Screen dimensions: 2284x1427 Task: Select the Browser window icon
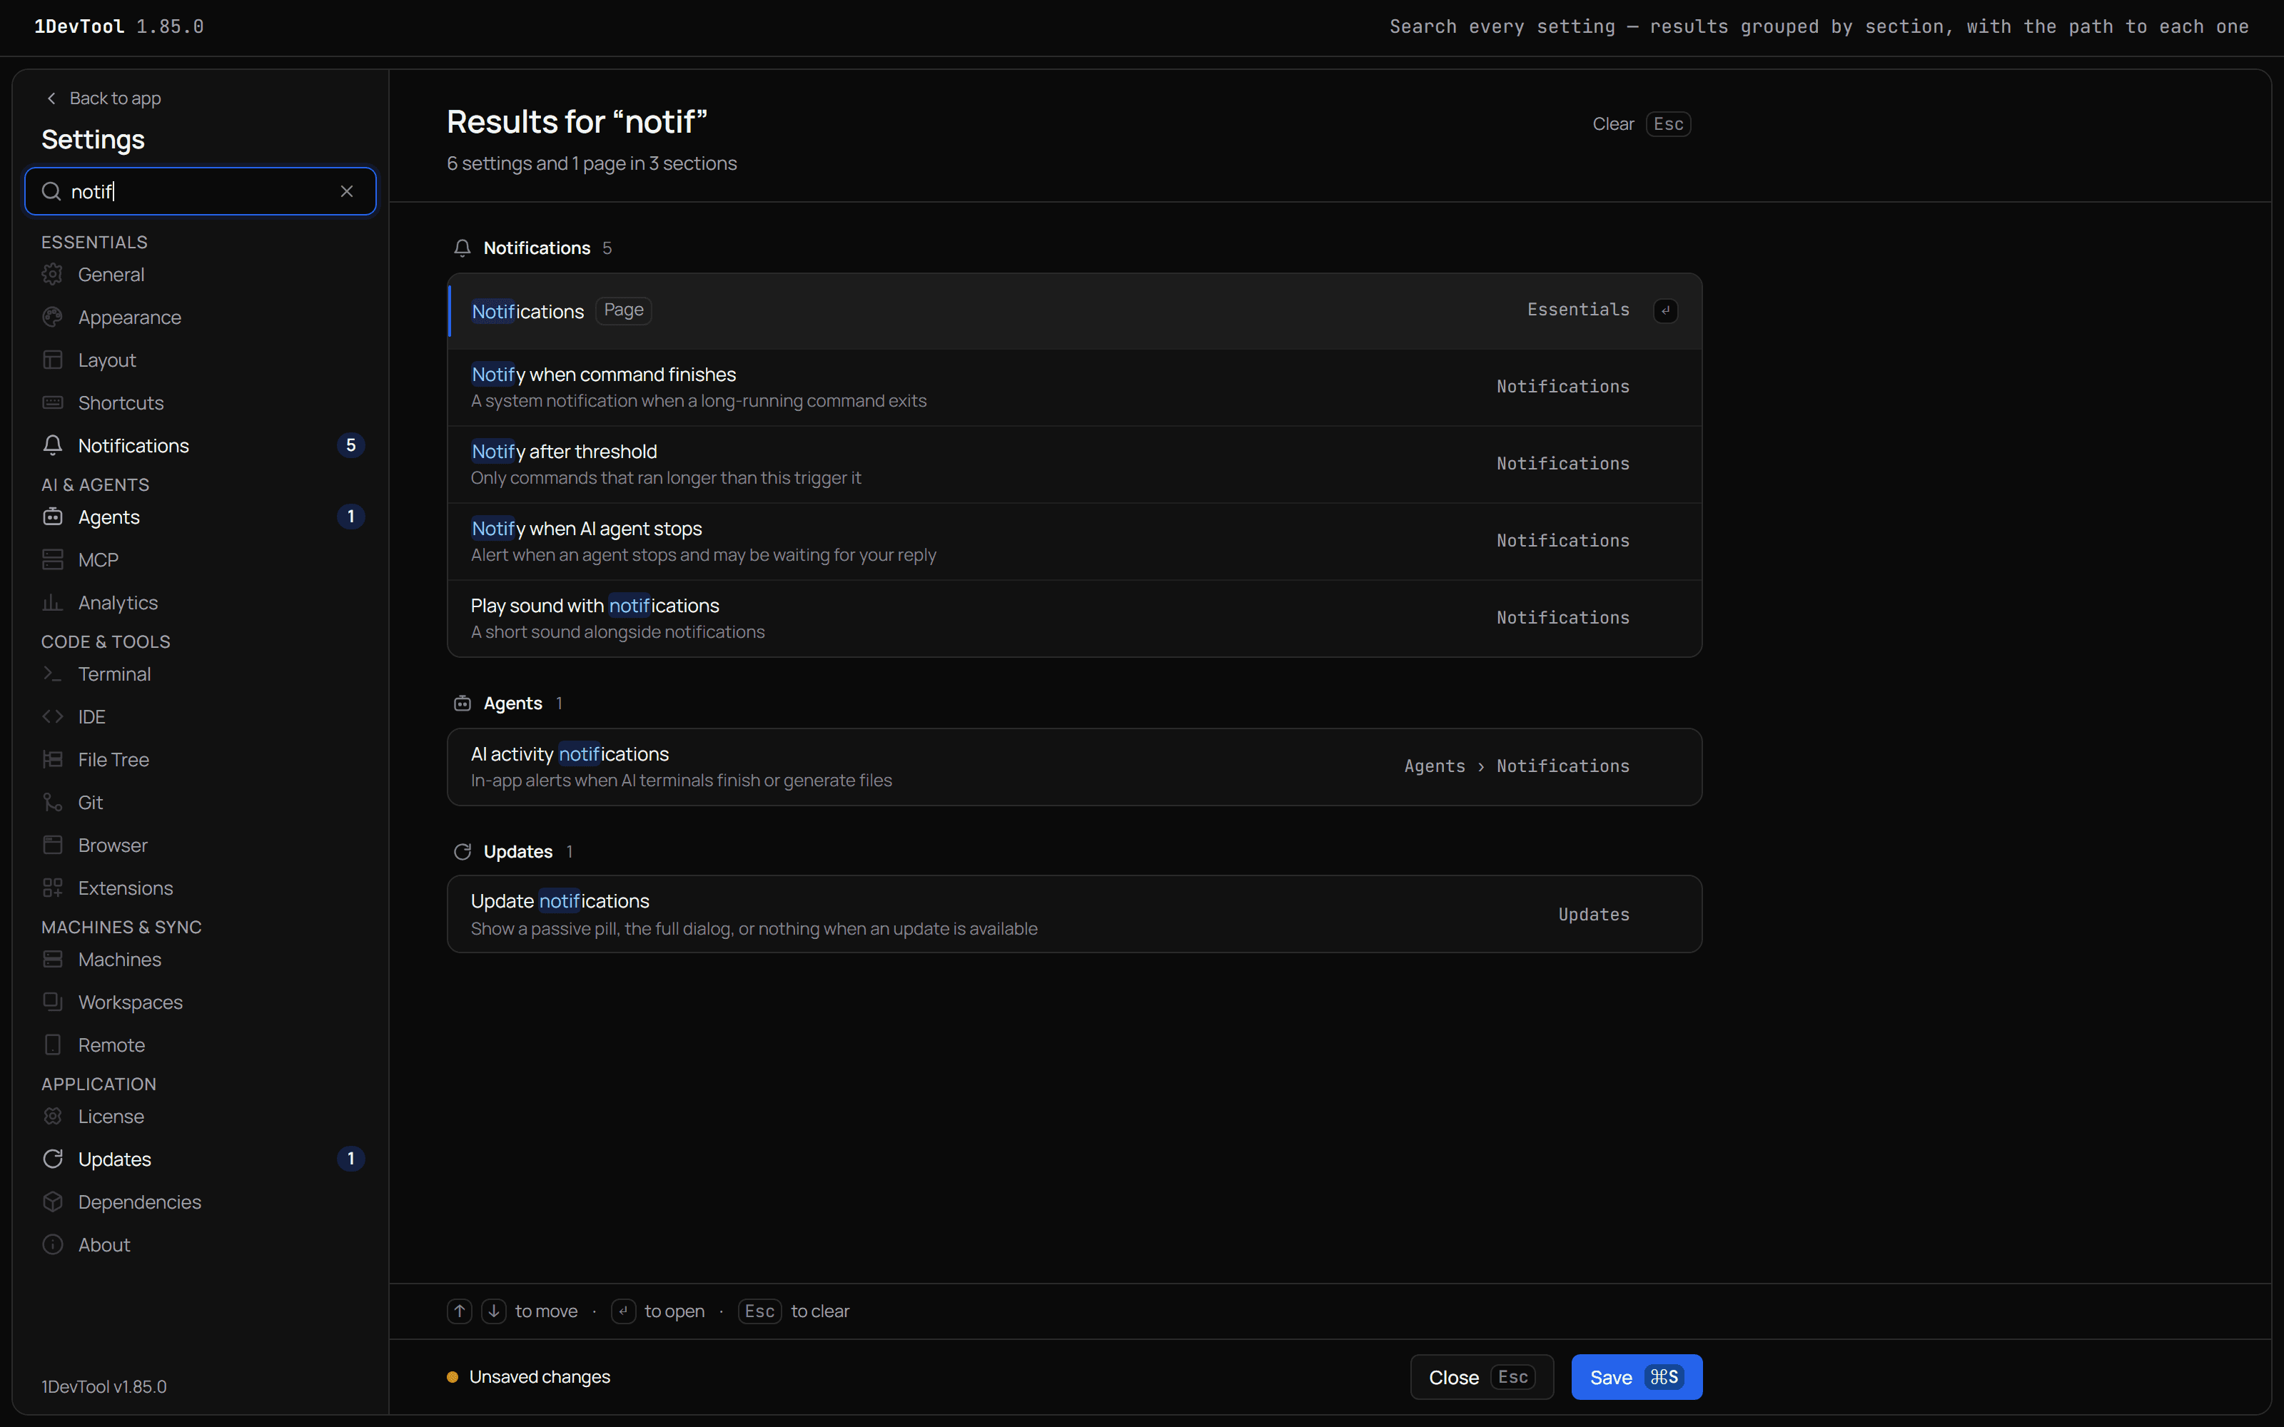click(x=53, y=845)
